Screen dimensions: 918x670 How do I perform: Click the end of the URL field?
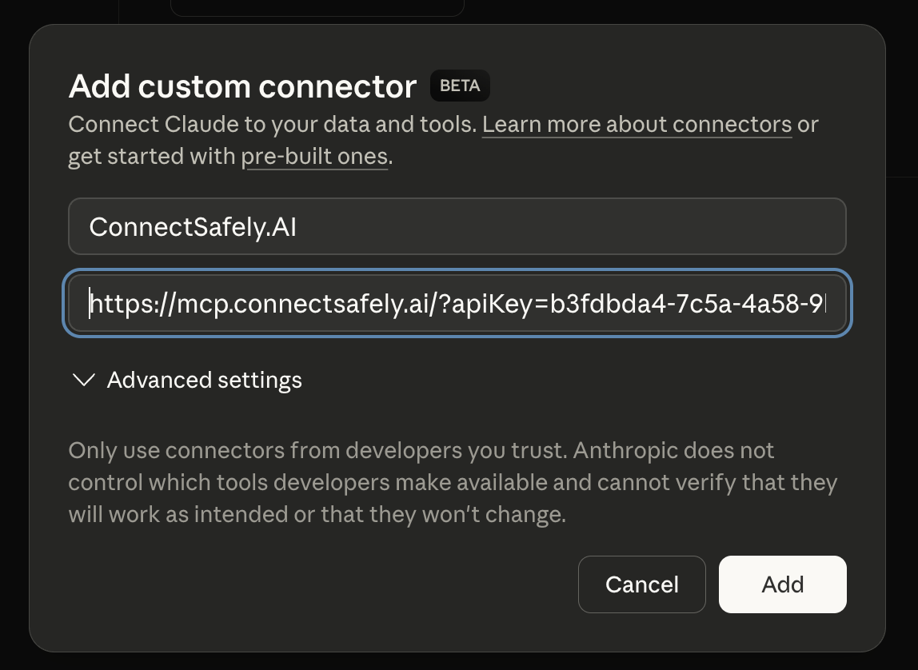click(824, 303)
